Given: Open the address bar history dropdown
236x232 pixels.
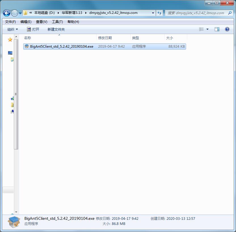Looking at the screenshot, I should click(153, 13).
